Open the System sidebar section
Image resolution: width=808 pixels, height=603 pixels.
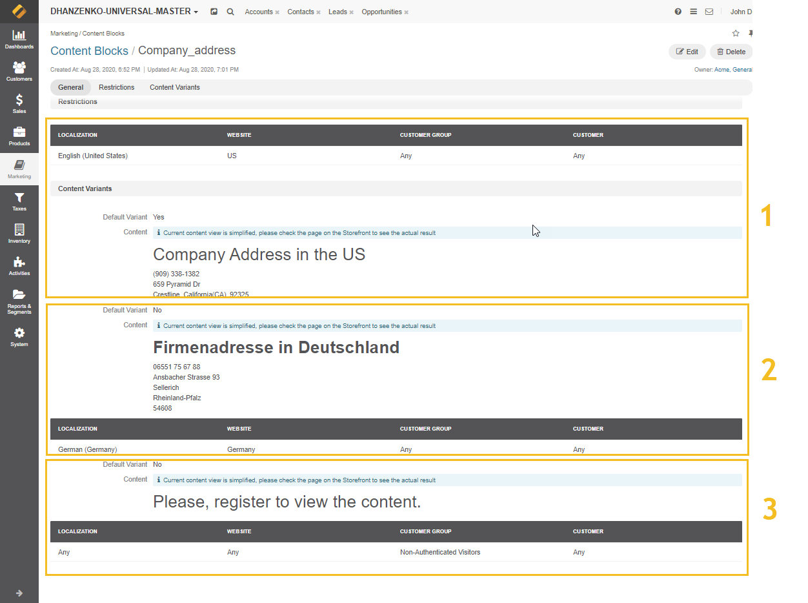tap(19, 336)
